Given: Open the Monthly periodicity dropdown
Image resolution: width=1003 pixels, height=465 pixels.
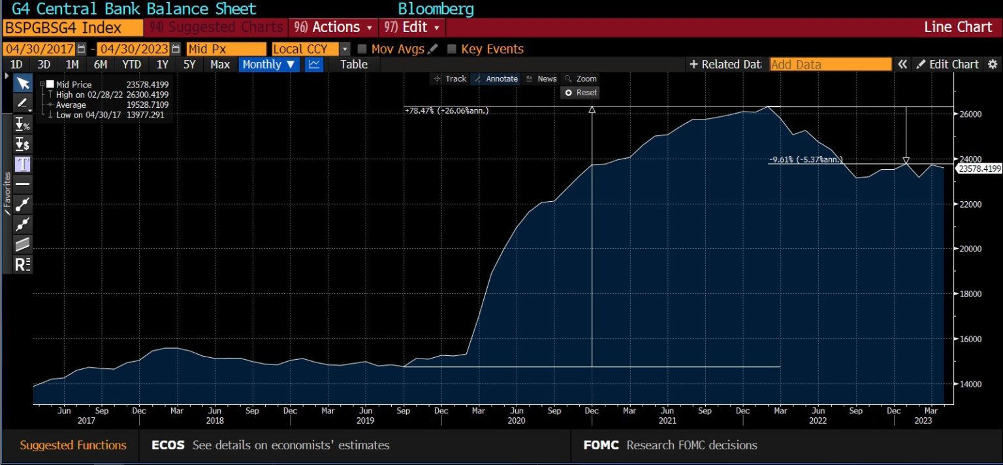Looking at the screenshot, I should pyautogui.click(x=268, y=64).
